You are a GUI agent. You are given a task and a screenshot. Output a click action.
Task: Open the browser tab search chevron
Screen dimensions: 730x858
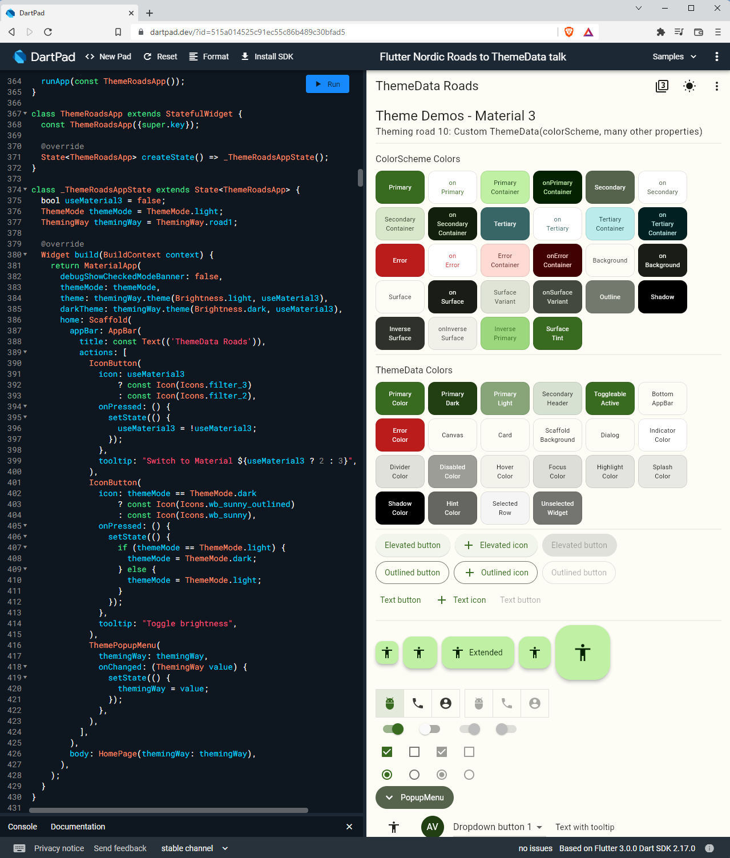[x=639, y=8]
